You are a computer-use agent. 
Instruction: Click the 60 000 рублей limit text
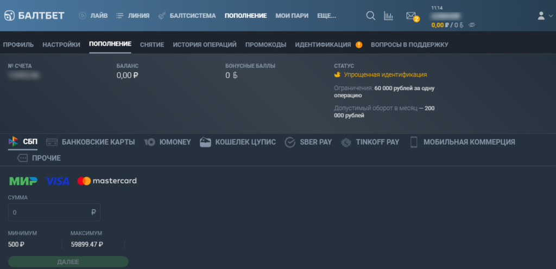click(404, 92)
